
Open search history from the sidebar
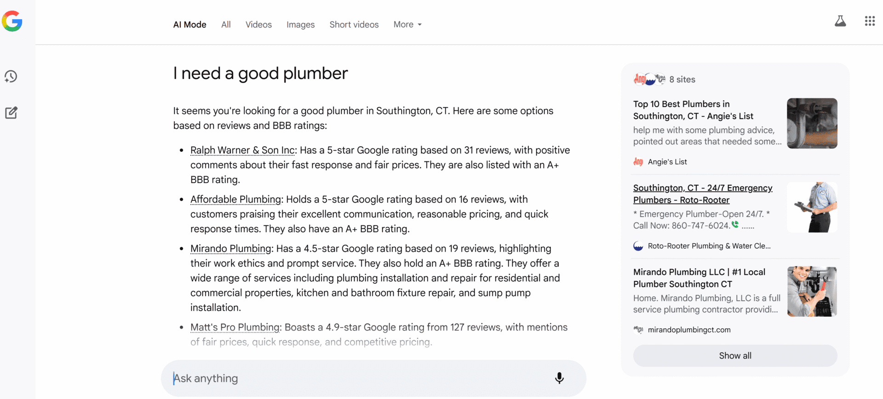pyautogui.click(x=11, y=76)
